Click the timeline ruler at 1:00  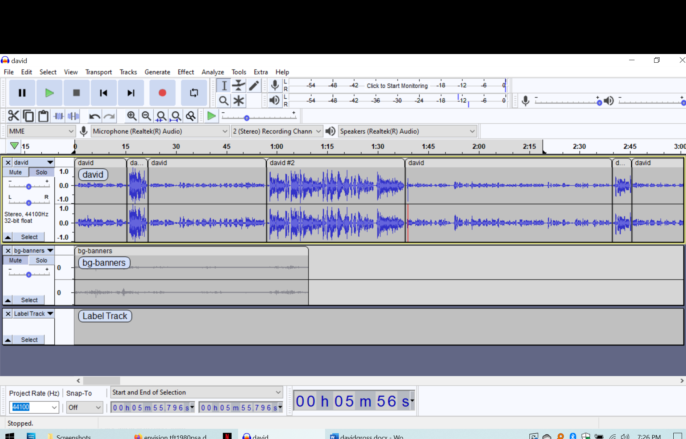tap(277, 147)
